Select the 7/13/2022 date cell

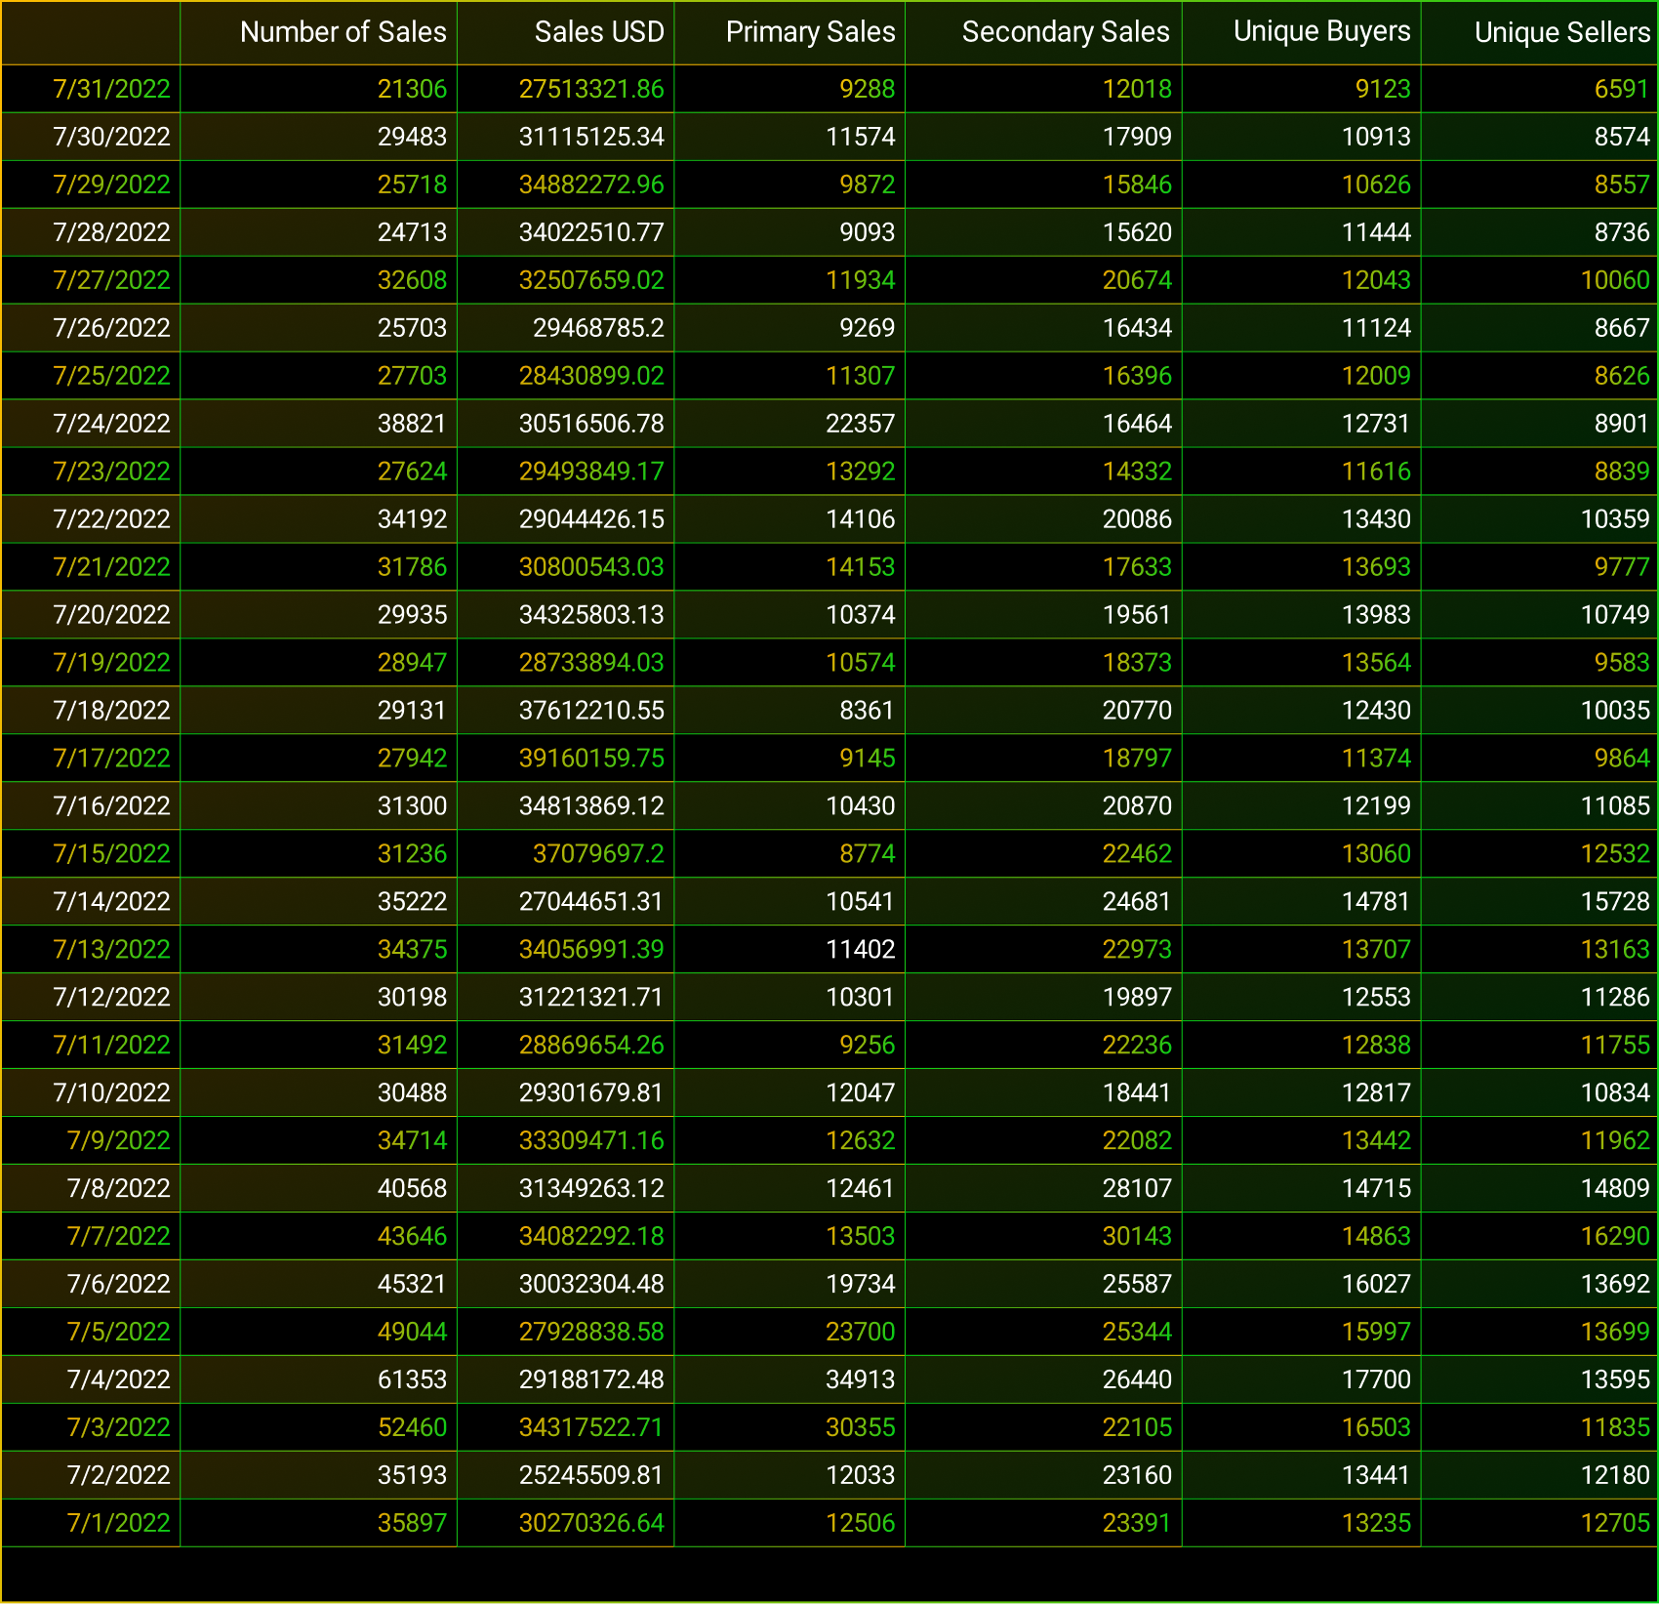tap(91, 950)
